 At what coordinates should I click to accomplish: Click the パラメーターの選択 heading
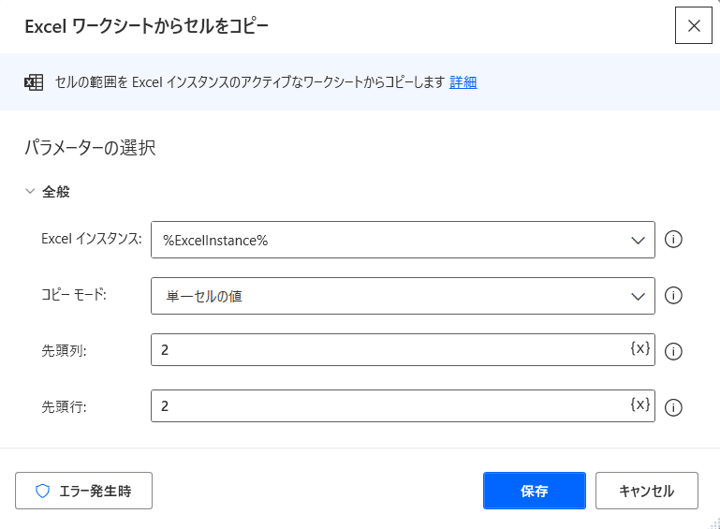click(x=90, y=148)
